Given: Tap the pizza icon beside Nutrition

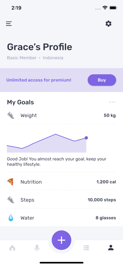Looking at the screenshot, I should (10, 182).
